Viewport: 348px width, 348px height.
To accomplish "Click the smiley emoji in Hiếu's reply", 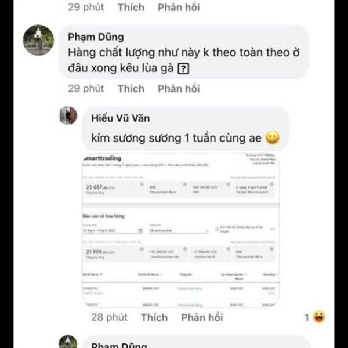I will click(x=273, y=138).
